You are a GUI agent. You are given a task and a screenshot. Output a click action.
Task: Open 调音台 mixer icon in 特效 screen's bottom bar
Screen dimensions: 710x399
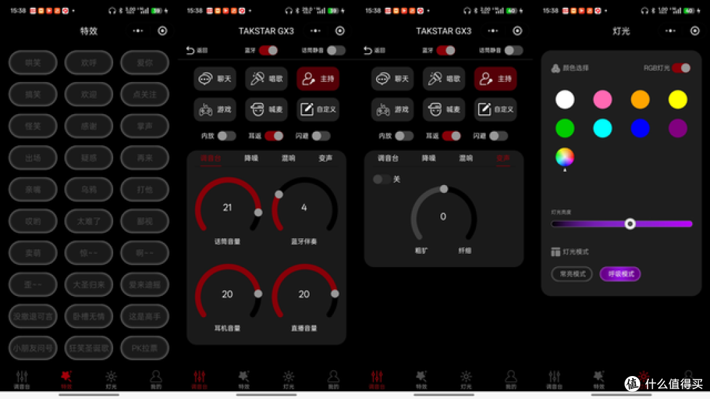point(22,379)
